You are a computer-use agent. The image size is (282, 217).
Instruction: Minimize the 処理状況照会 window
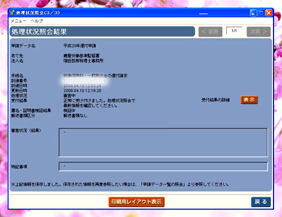pyautogui.click(x=253, y=13)
